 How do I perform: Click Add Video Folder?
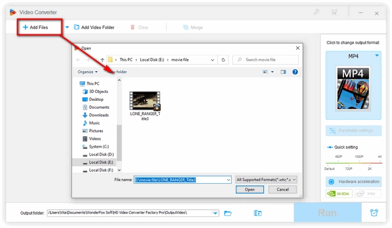[94, 27]
